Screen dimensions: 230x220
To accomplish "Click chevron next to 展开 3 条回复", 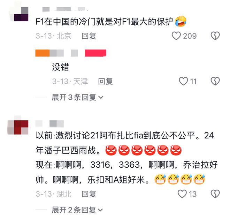I will coord(101,98).
